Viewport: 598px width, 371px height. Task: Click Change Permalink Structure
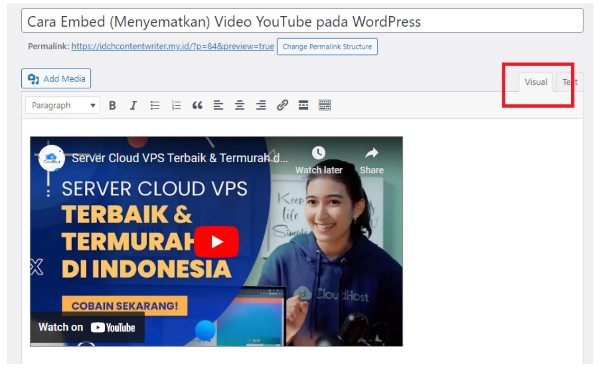327,47
